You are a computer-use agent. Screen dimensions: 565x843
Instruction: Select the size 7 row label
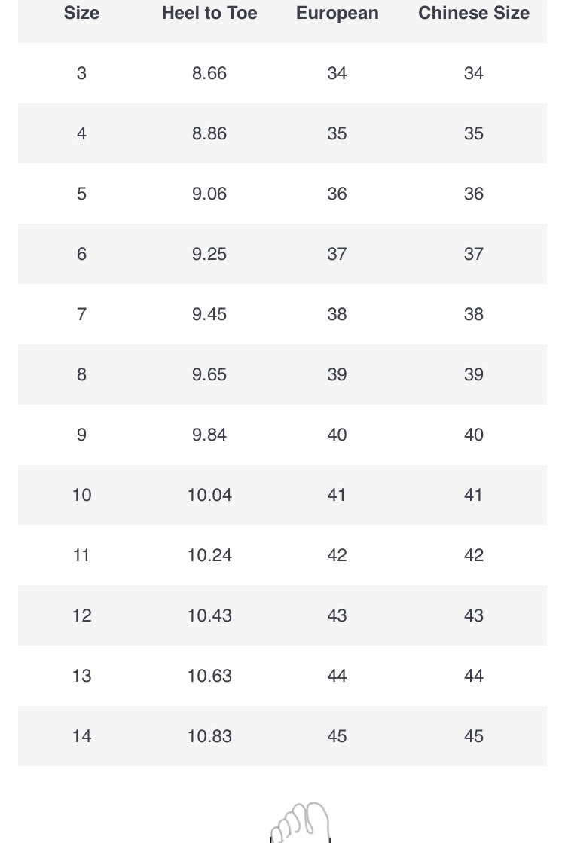(x=81, y=314)
